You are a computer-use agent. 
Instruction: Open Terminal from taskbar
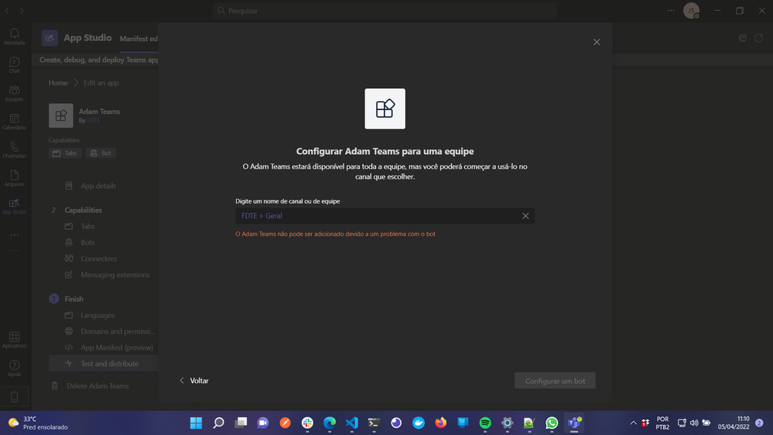[x=375, y=423]
